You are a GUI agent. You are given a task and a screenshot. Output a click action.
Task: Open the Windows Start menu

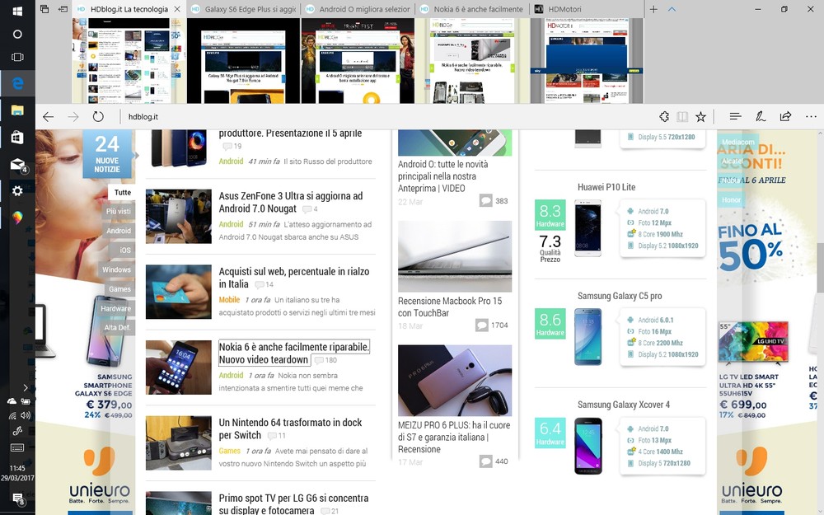(16, 11)
